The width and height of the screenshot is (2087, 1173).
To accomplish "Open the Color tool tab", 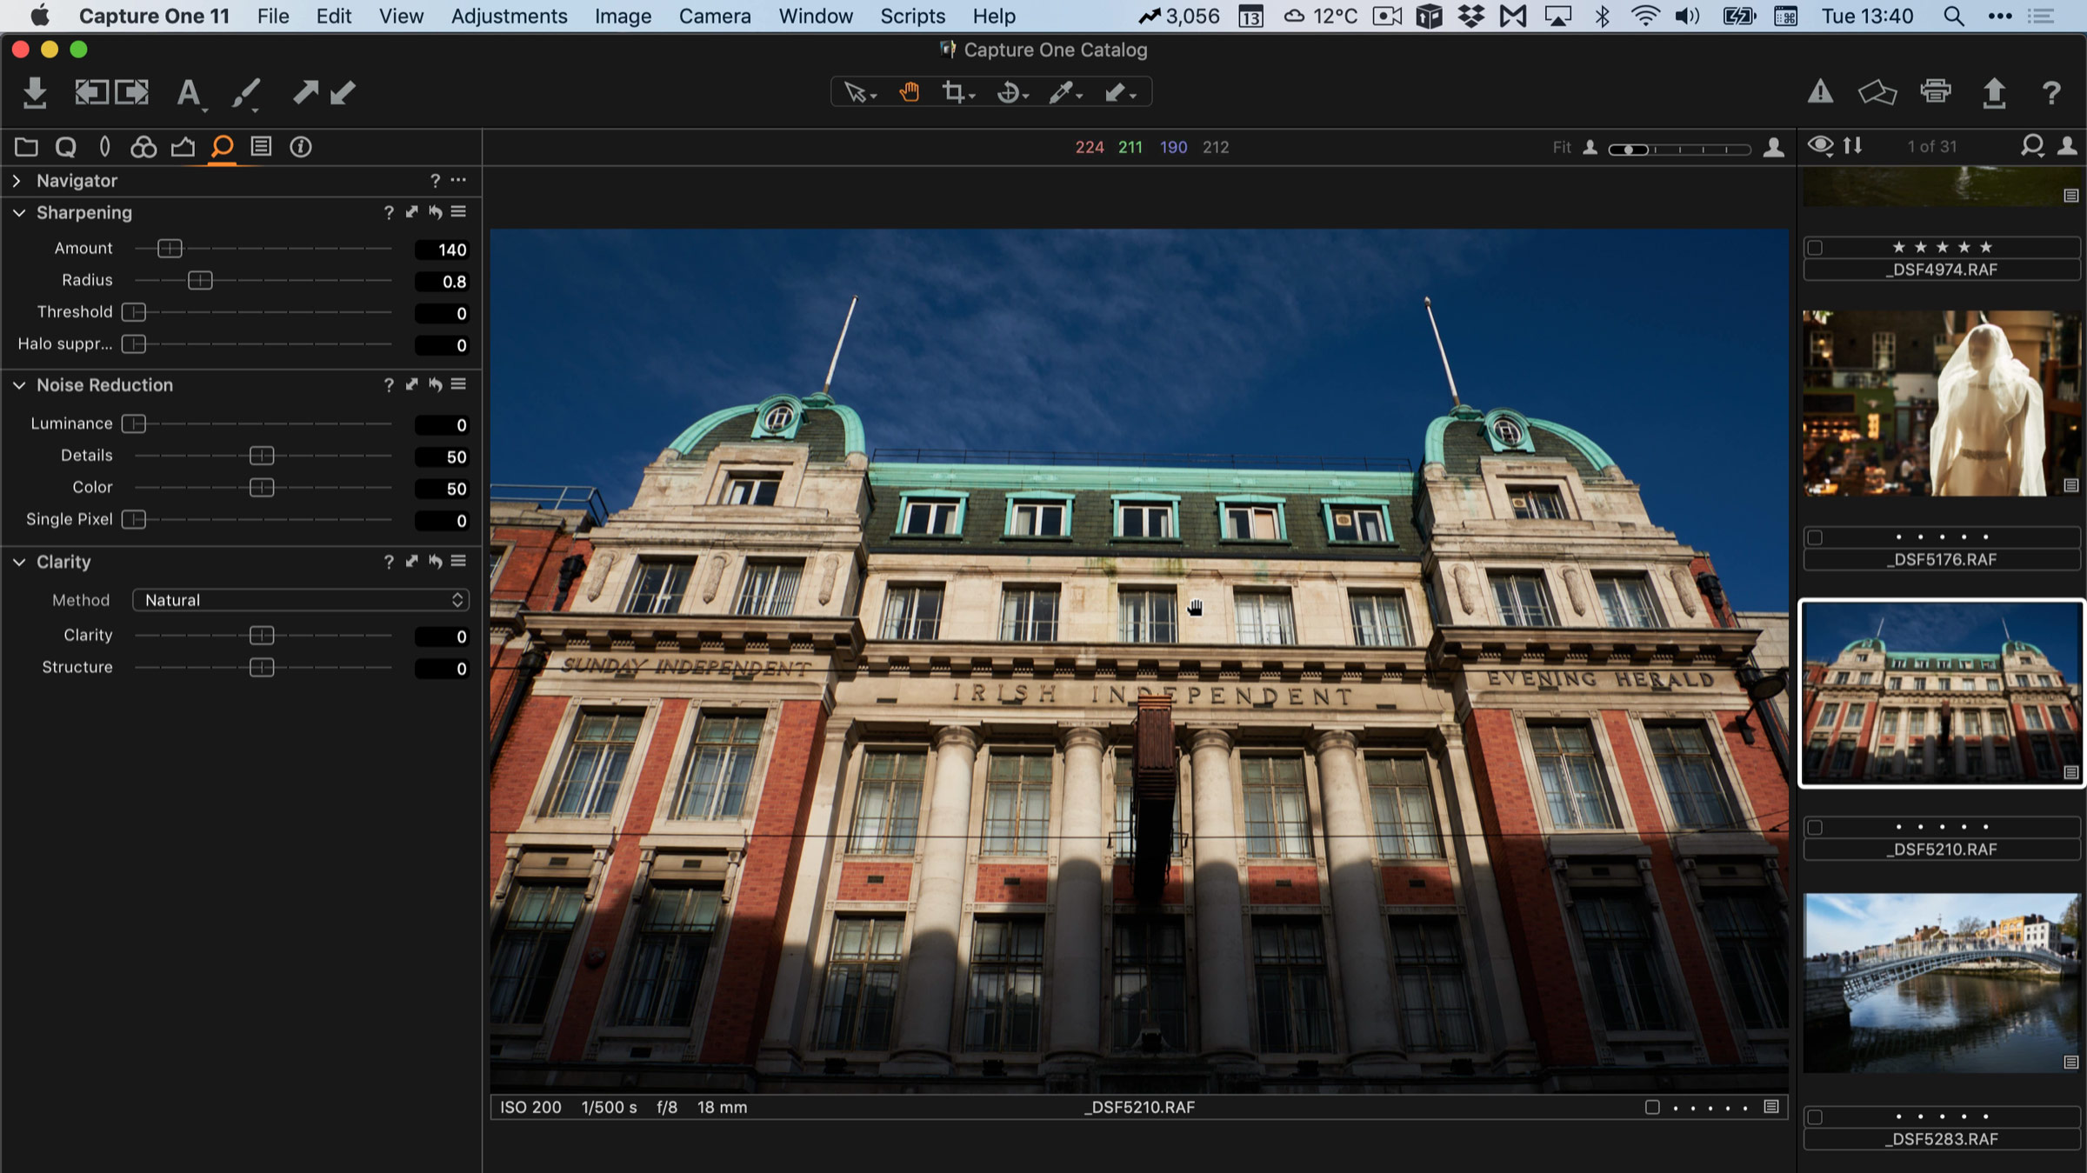I will [143, 147].
